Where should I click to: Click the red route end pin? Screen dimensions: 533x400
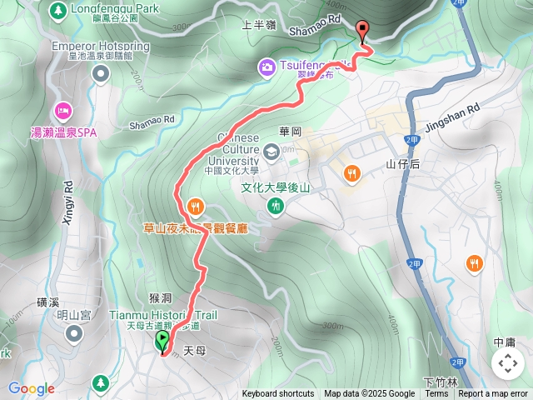point(362,32)
